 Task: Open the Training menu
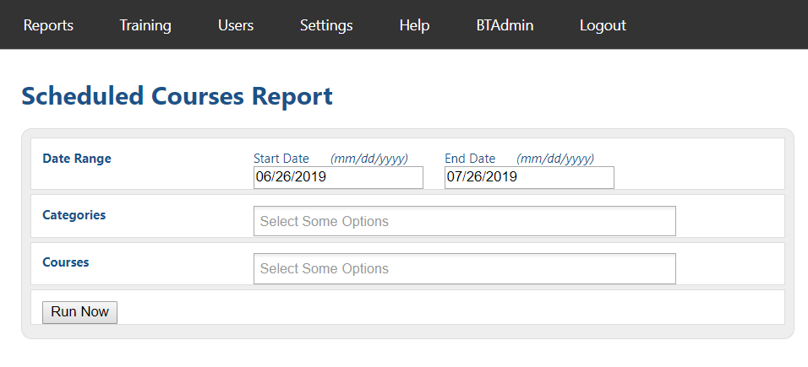pos(145,25)
